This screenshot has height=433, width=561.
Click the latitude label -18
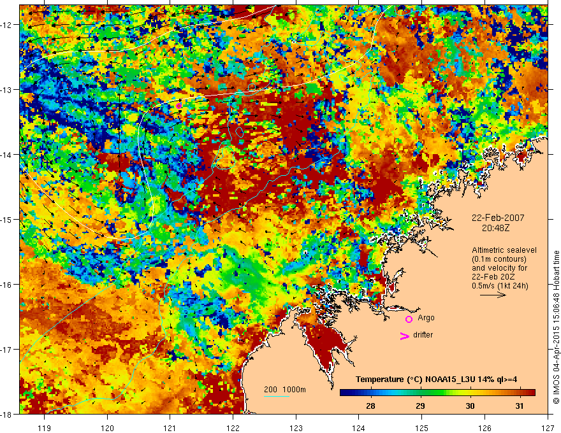pos(7,414)
